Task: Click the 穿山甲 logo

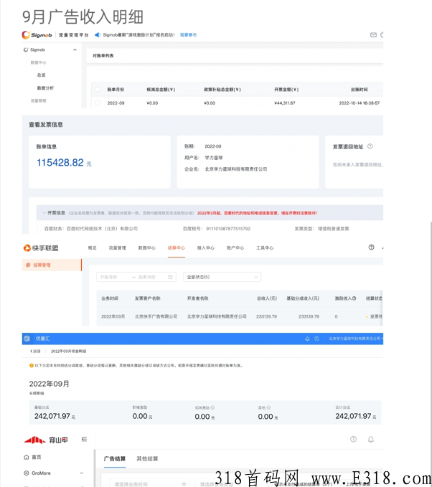Action: pyautogui.click(x=46, y=440)
